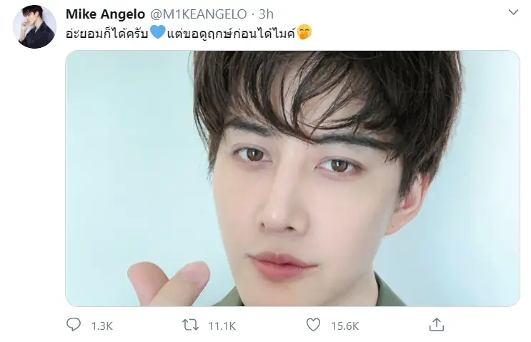
Task: Open the share tweet upload icon
Action: click(436, 325)
